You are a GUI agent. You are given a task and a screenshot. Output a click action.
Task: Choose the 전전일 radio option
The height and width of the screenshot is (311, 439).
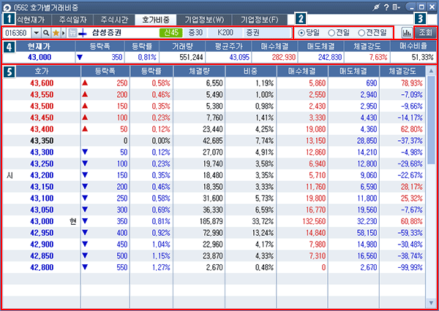click(361, 33)
